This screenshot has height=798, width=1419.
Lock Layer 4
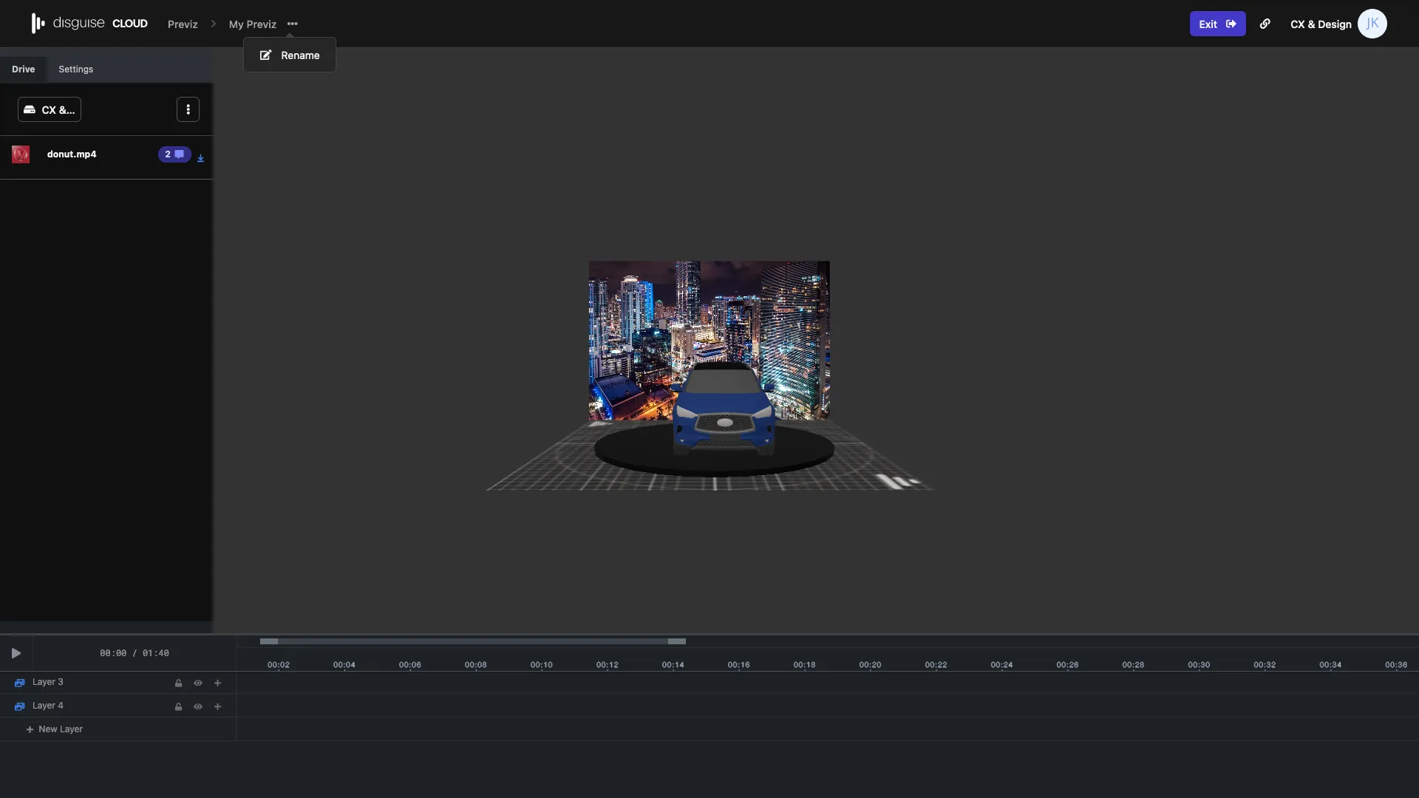tap(179, 706)
